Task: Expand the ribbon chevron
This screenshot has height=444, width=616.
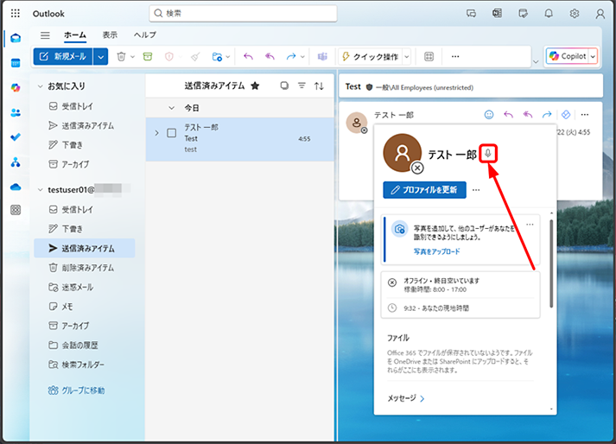Action: (536, 61)
